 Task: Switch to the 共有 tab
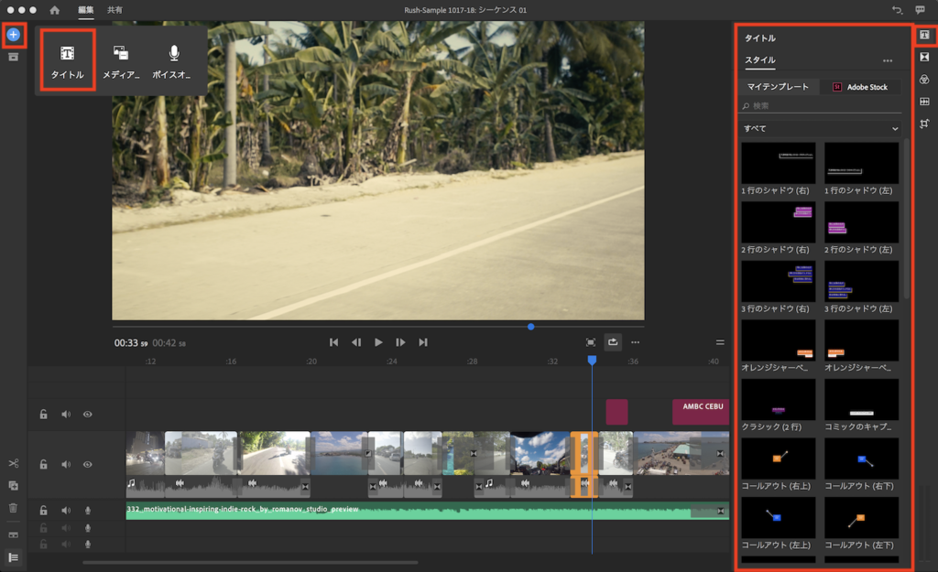coord(115,10)
